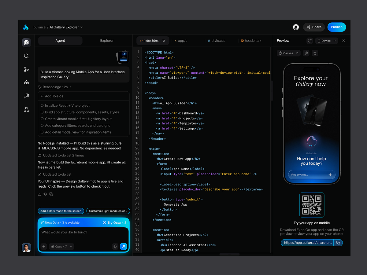
Task: Expand 'Updated to-do list 2 times'
Action: [61, 156]
